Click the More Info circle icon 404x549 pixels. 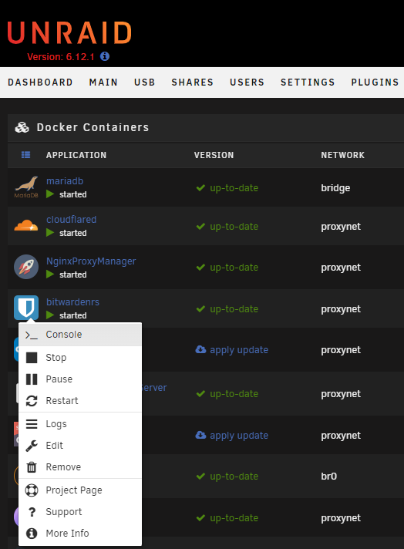click(32, 534)
